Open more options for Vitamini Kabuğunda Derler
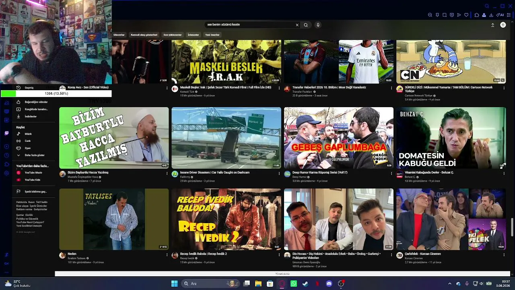Image resolution: width=515 pixels, height=290 pixels. [504, 174]
